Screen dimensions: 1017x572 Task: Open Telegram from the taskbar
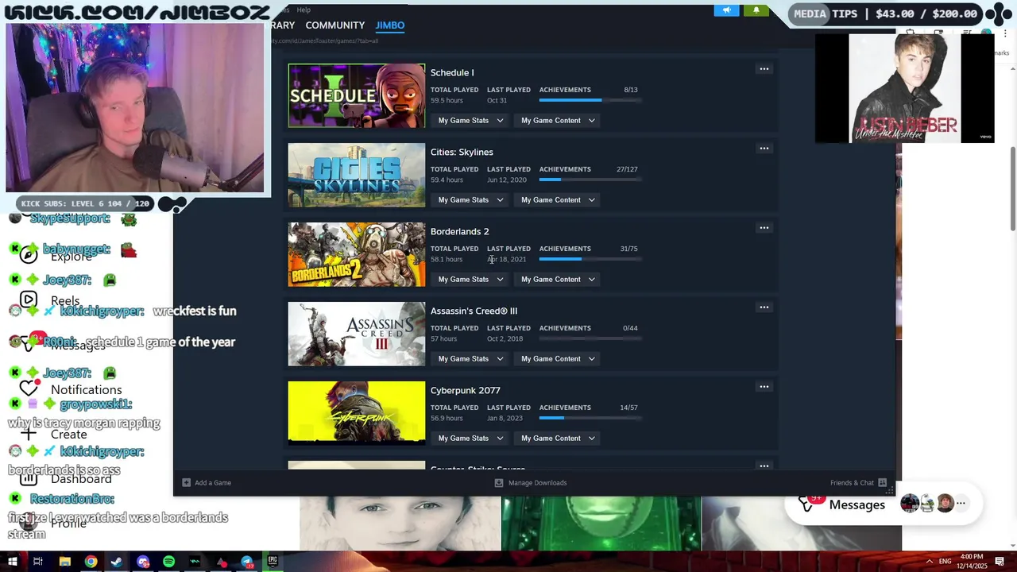(x=247, y=562)
